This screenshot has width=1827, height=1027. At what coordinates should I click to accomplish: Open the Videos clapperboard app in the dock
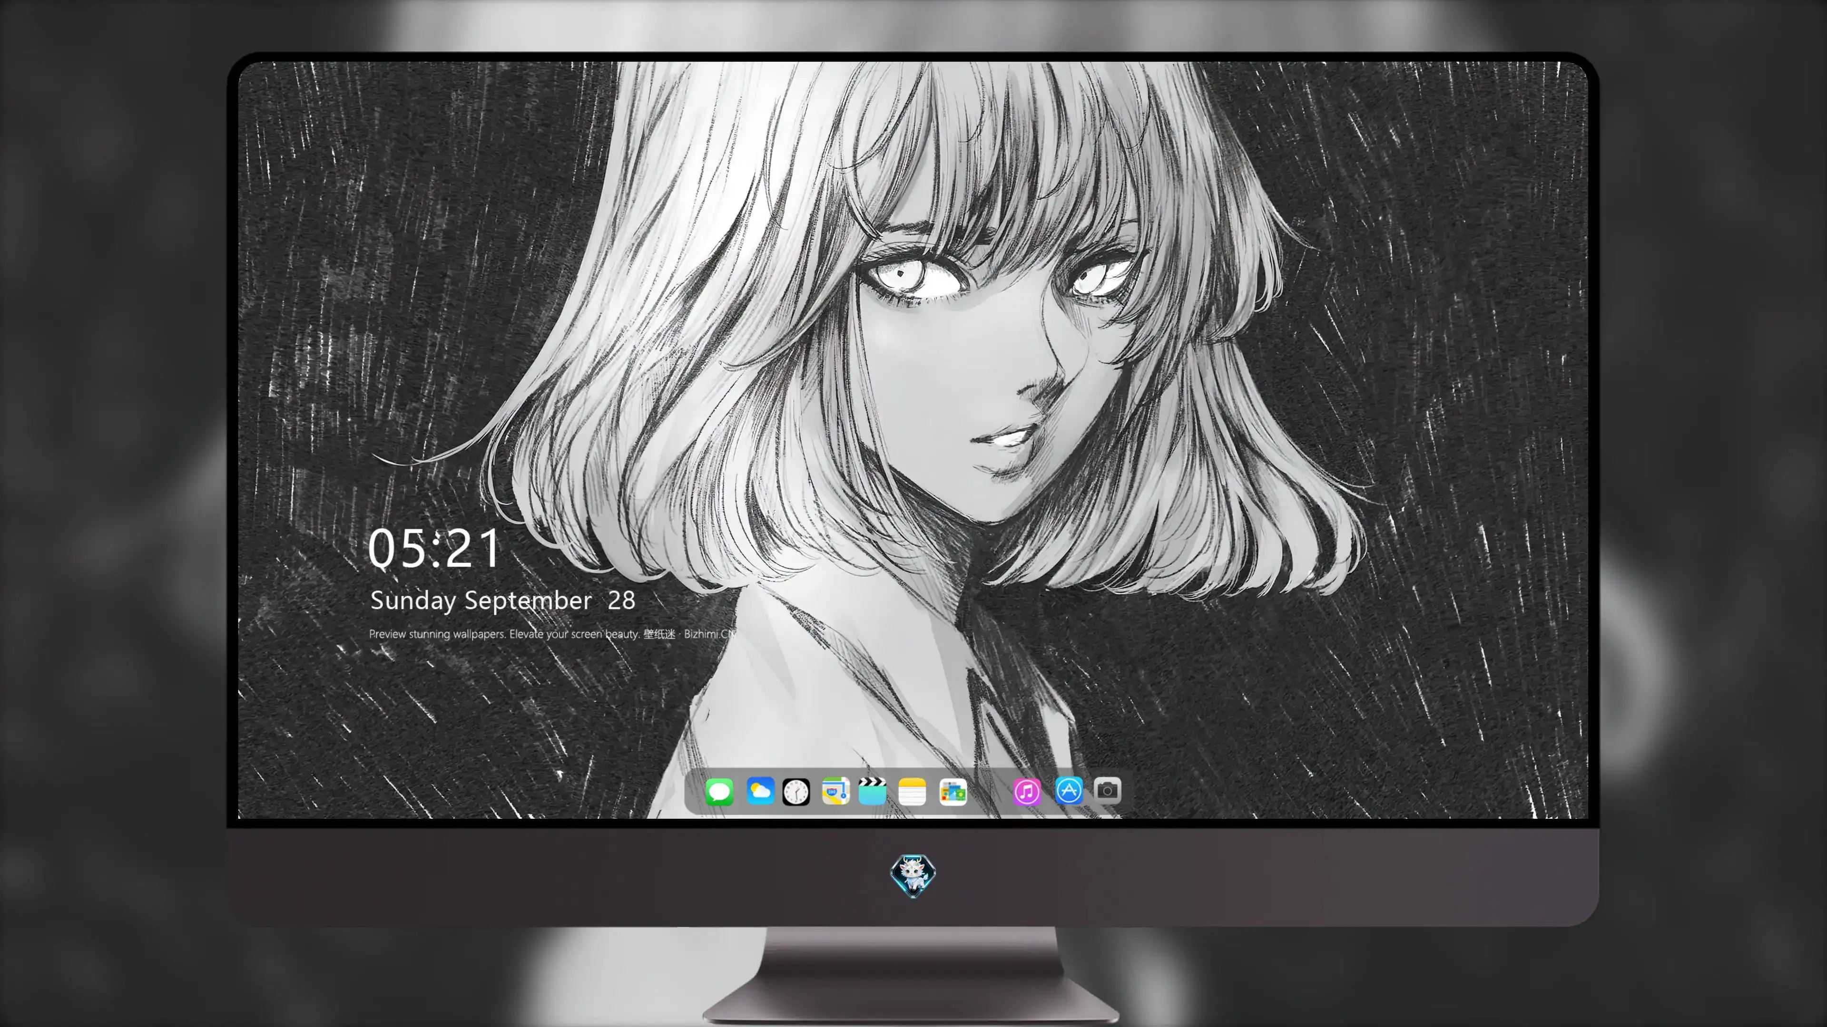point(873,791)
